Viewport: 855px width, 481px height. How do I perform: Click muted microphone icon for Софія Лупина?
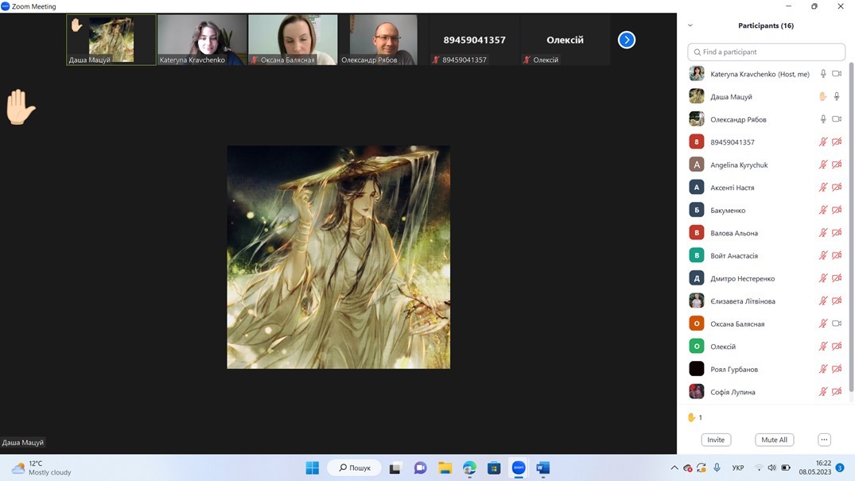823,392
